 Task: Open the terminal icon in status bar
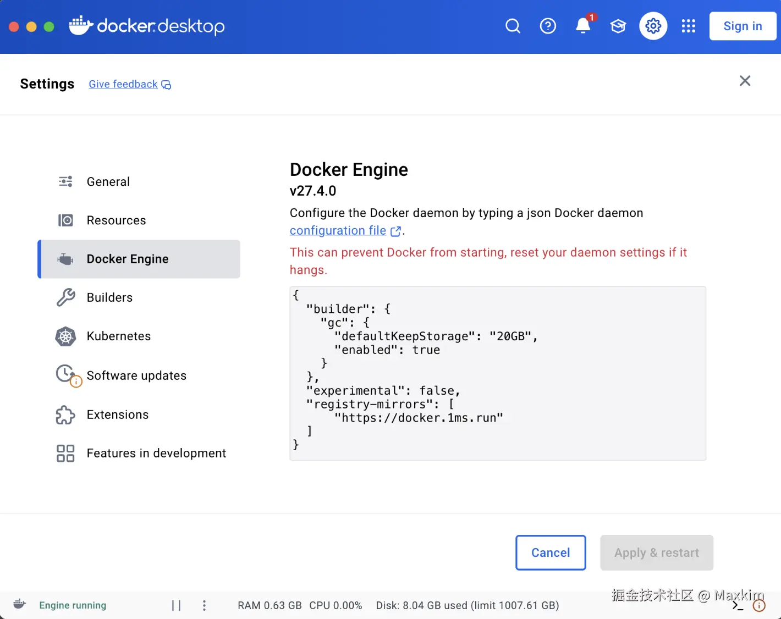738,606
